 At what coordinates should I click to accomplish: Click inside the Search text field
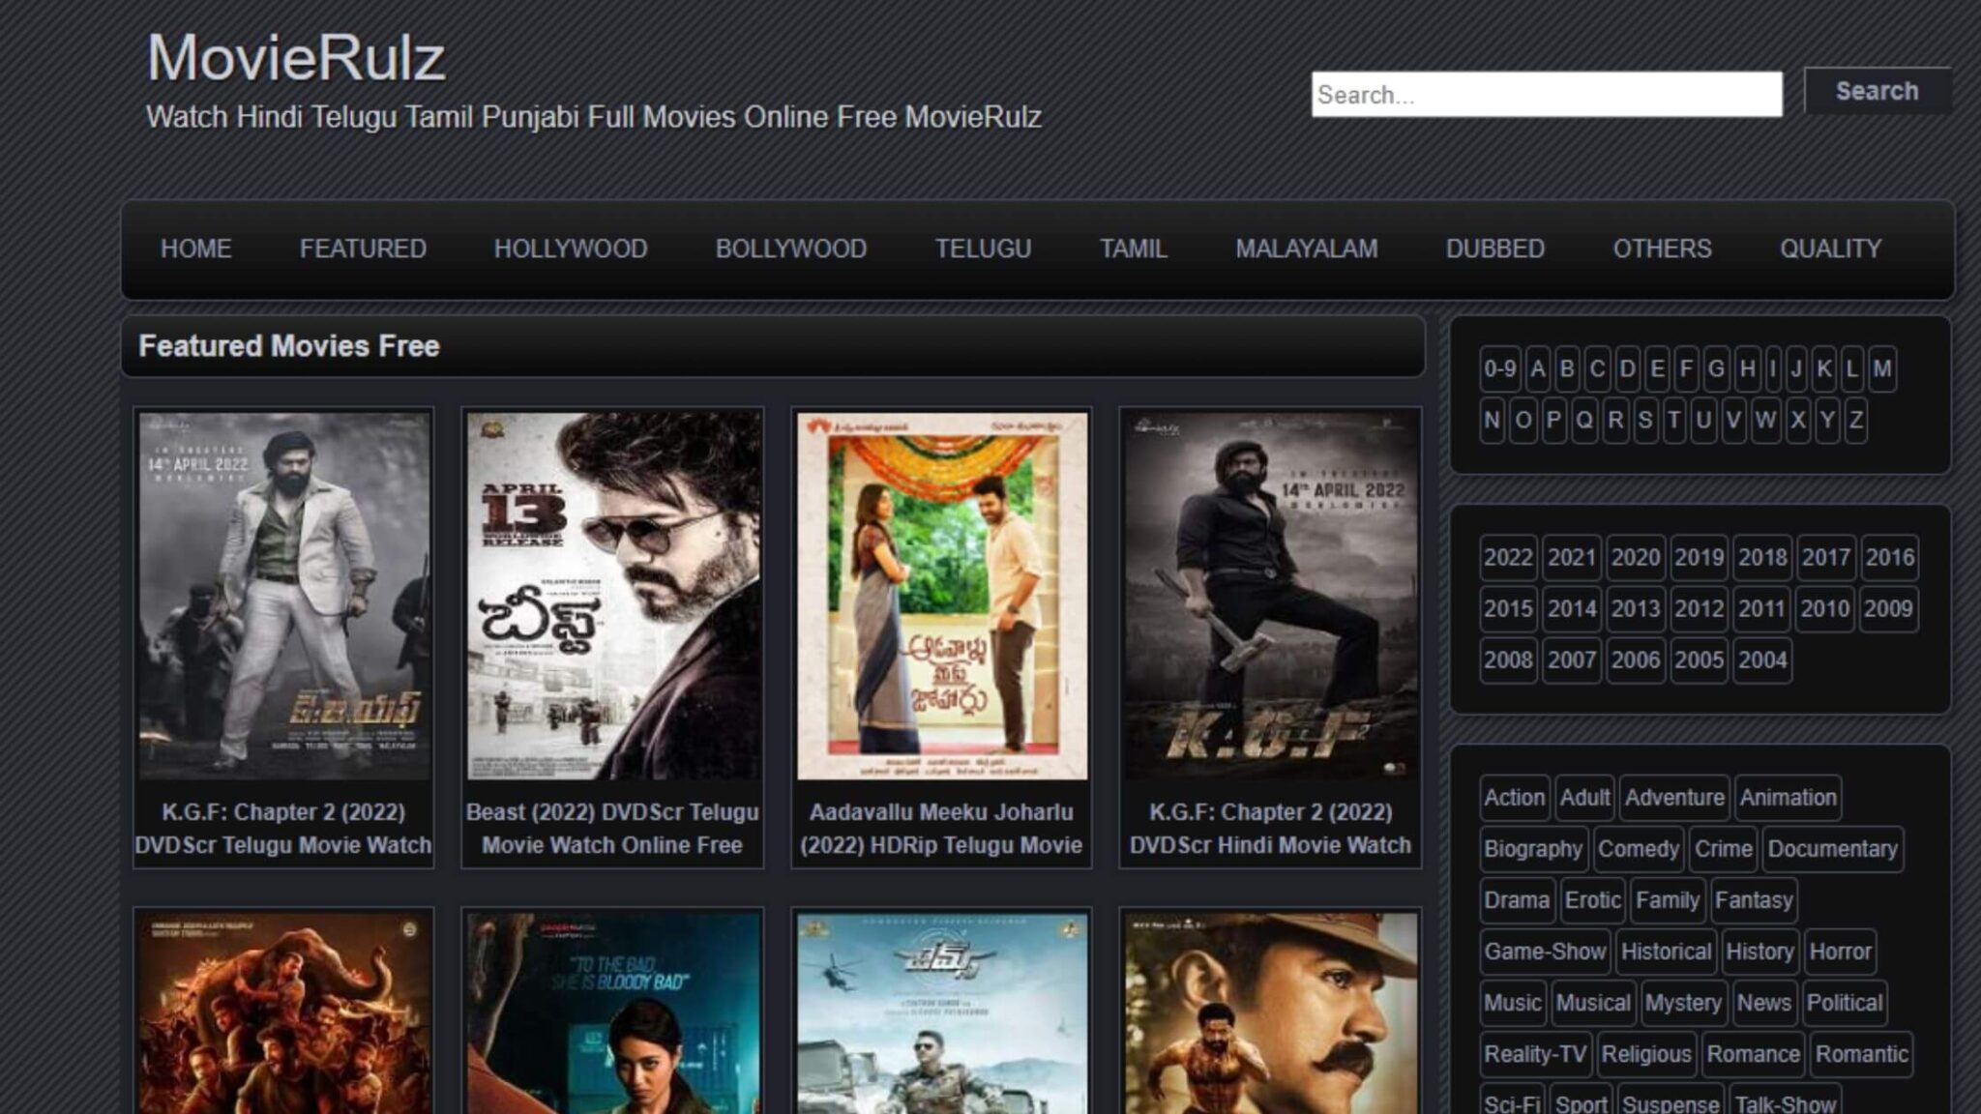tap(1548, 95)
